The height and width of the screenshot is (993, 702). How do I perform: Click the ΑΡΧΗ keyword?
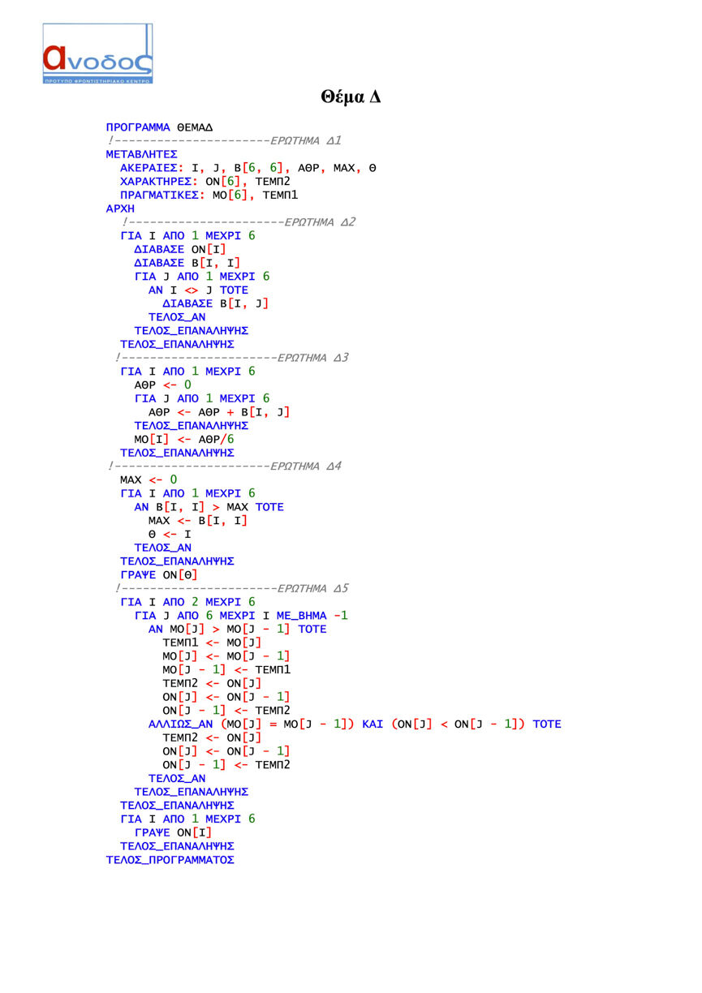pos(121,208)
